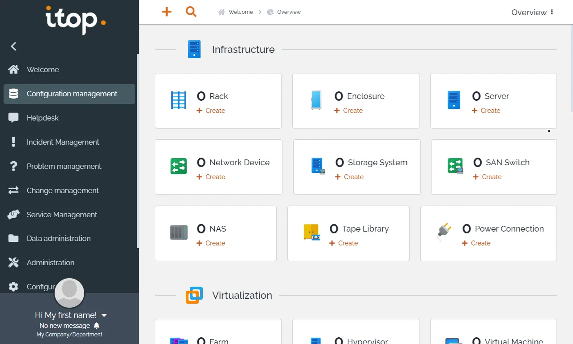Open the '0 Network Device' count link

click(x=233, y=162)
